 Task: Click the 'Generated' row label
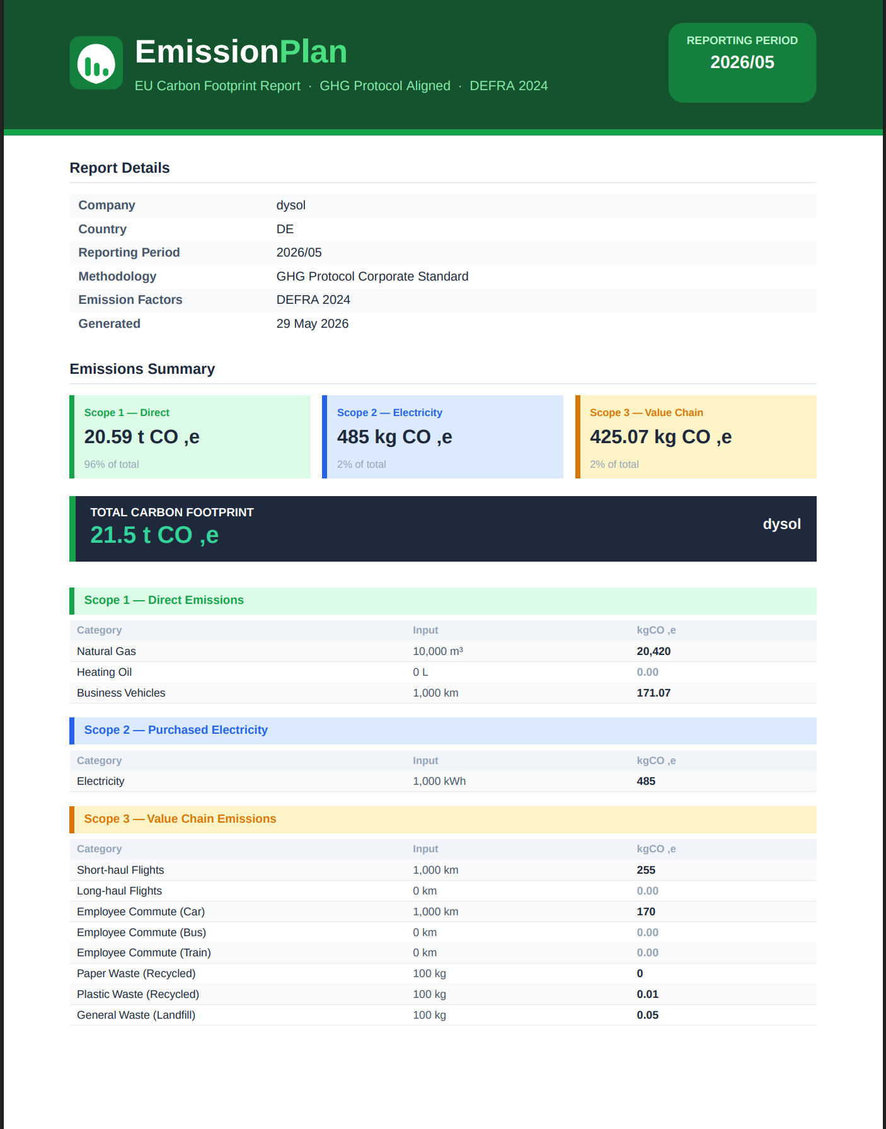(x=109, y=324)
